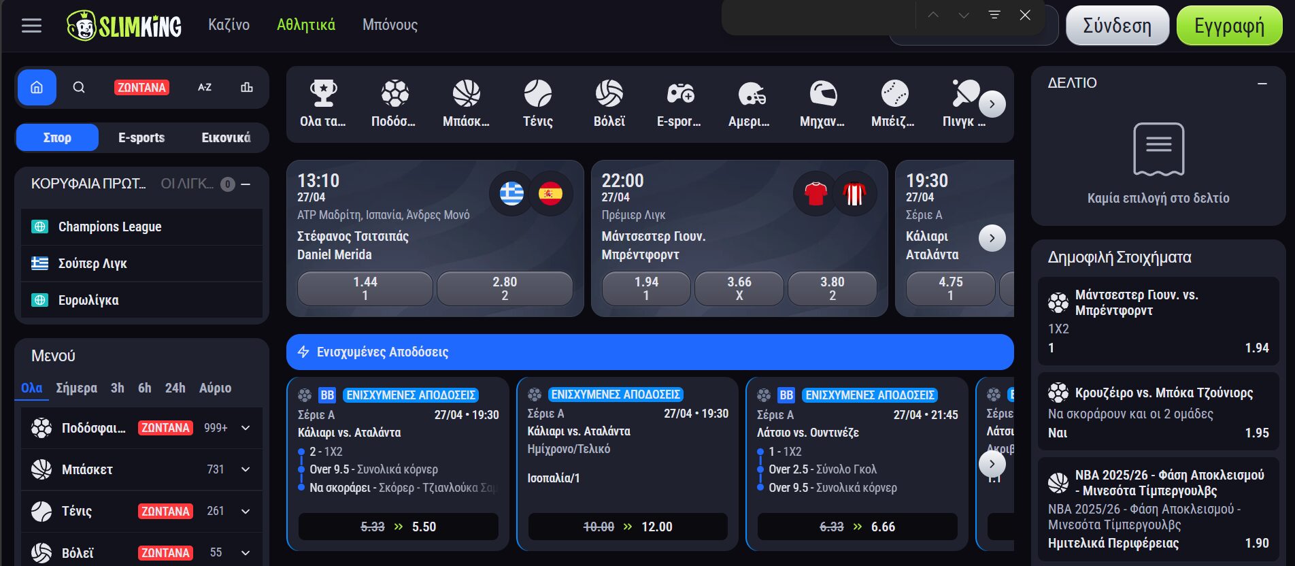Select the ping pong category icon
Image resolution: width=1295 pixels, height=566 pixels.
click(x=965, y=93)
